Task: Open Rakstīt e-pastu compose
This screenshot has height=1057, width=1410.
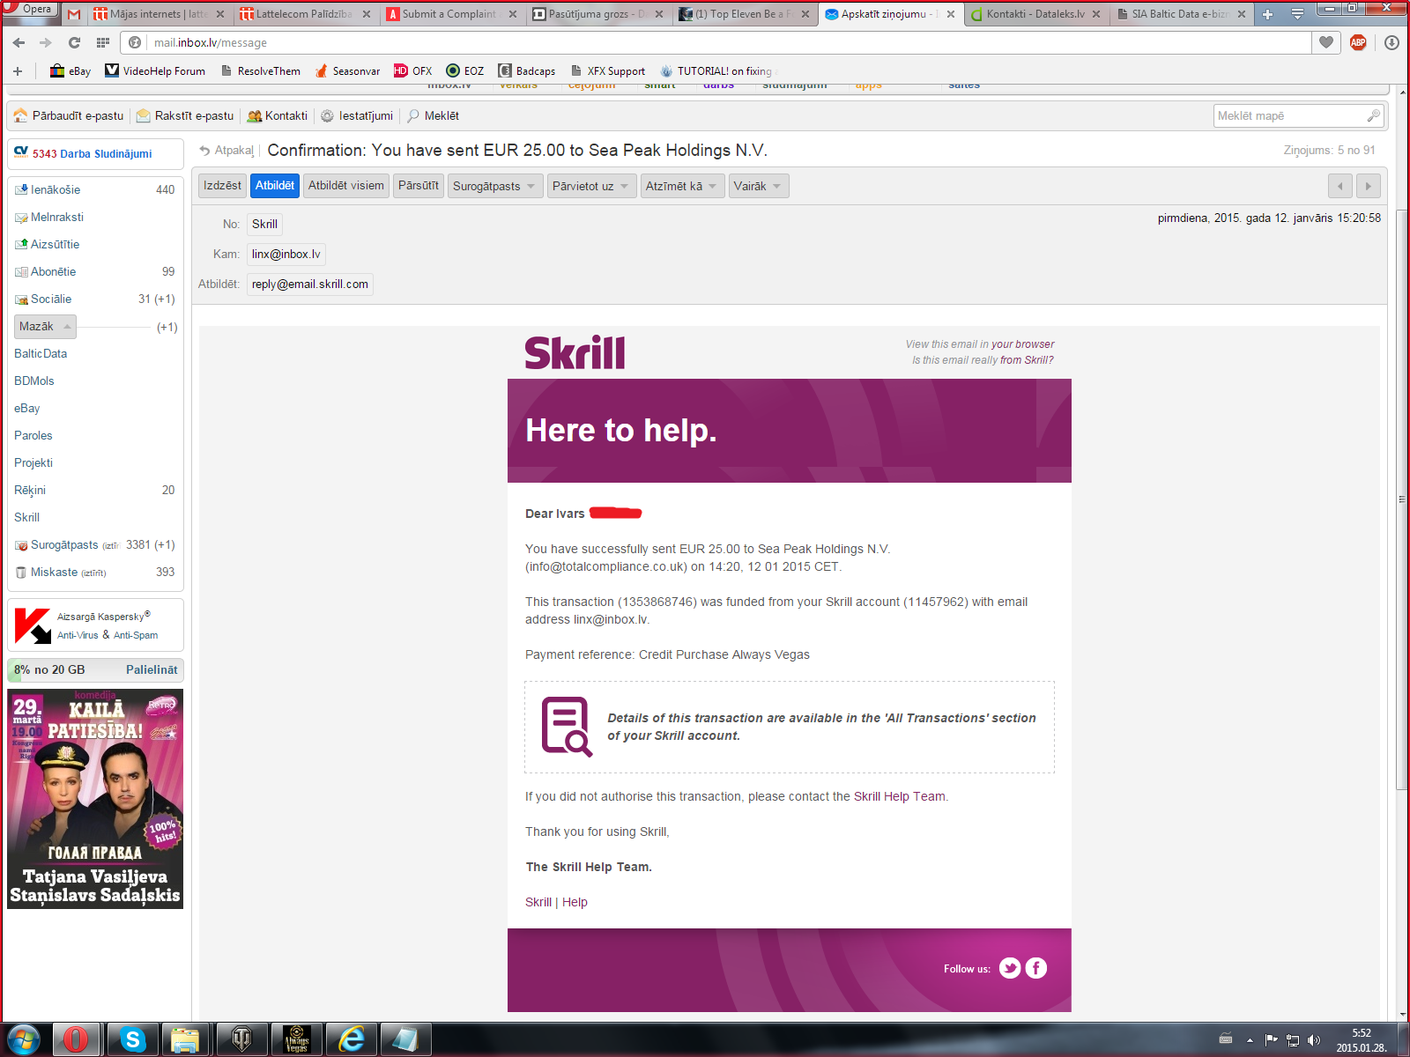Action: 186,115
